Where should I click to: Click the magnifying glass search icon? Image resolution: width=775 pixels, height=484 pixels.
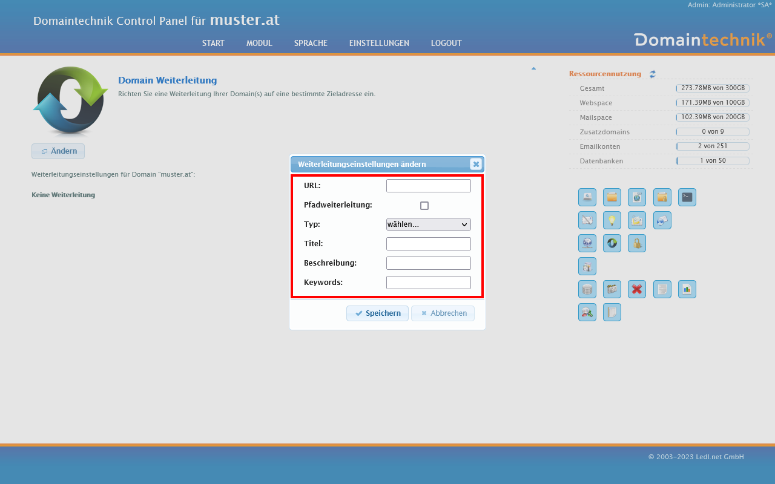click(x=587, y=312)
